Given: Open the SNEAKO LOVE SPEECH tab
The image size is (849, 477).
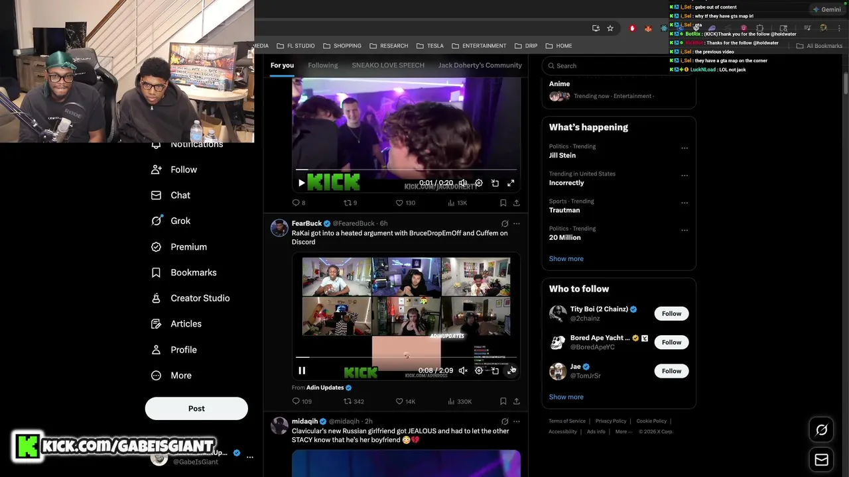Looking at the screenshot, I should coord(388,65).
